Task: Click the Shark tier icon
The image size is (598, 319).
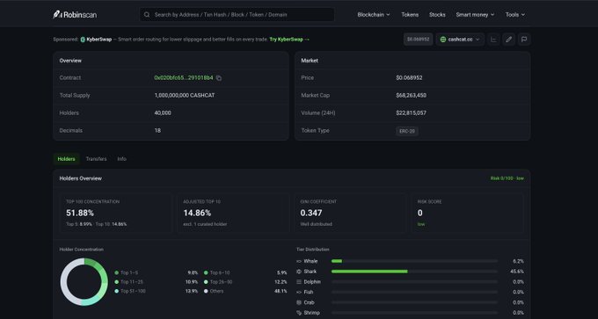Action: tap(299, 272)
